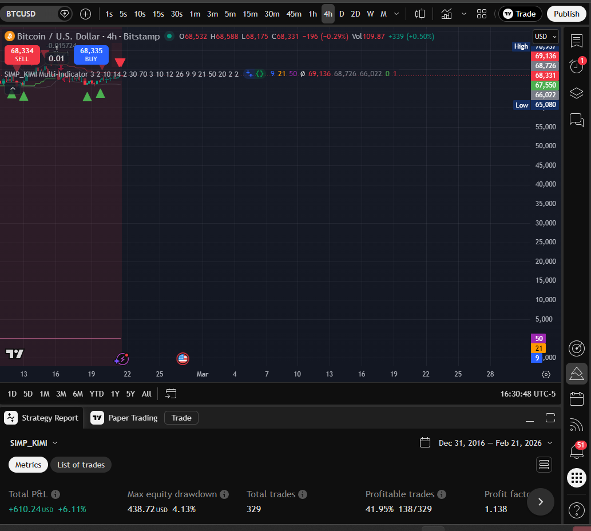591x531 pixels.
Task: Open the Streams broadcast icon
Action: pyautogui.click(x=576, y=425)
